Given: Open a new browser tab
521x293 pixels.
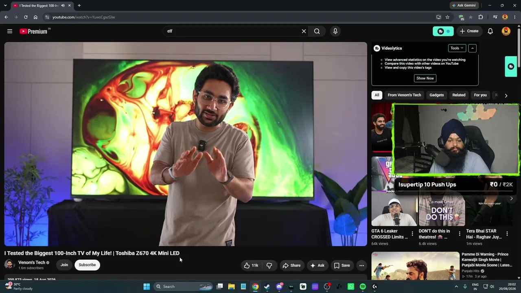Looking at the screenshot, I should (79, 6).
